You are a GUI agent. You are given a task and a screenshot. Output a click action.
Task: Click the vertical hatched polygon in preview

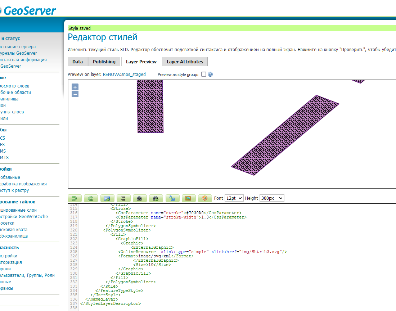[150, 107]
